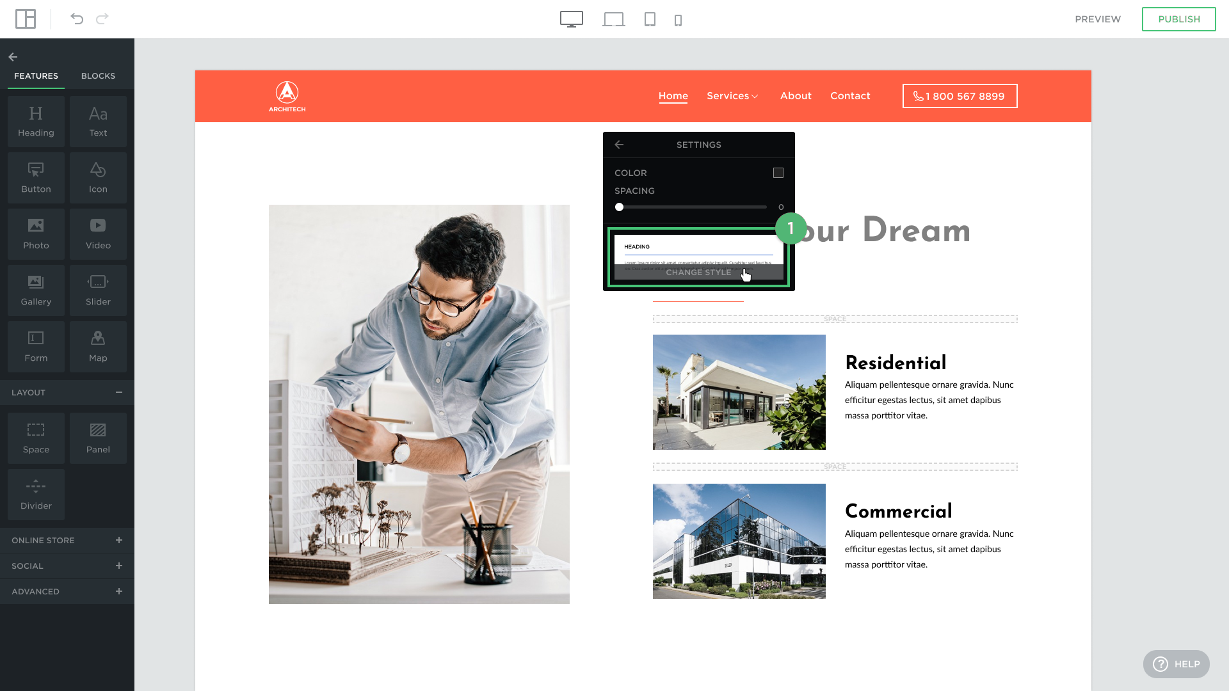Select the Form feature
The height and width of the screenshot is (691, 1229).
pos(36,347)
